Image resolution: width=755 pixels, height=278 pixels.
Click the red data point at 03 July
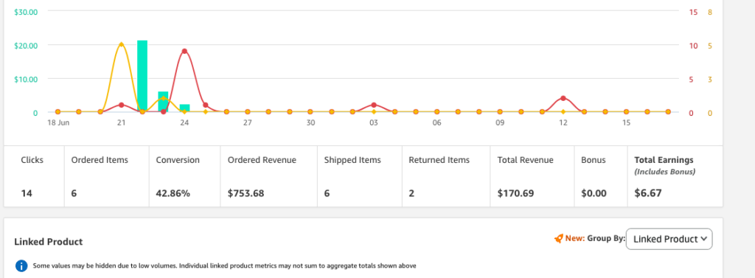[x=374, y=105]
